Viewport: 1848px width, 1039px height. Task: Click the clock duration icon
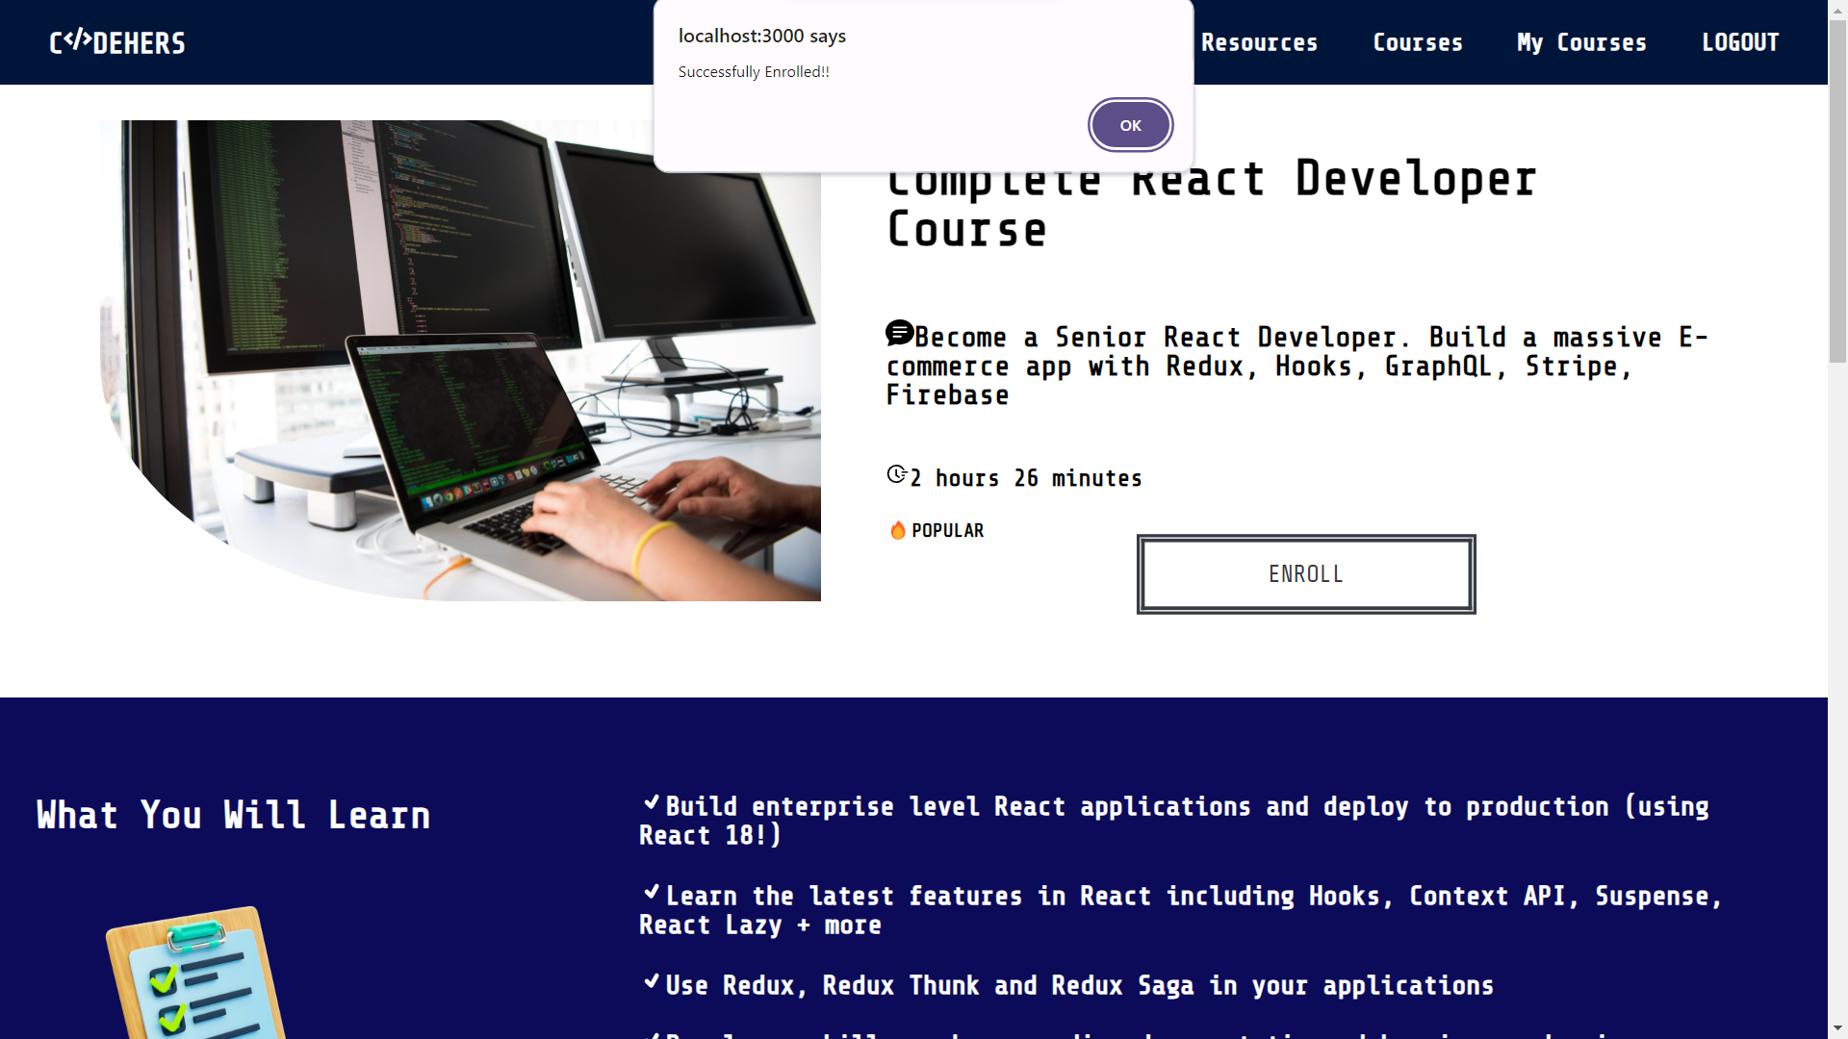coord(896,474)
